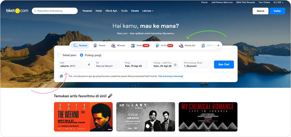This screenshot has height=137, width=291.
Task: Click the To Do balloon icon
Action: 157,45
